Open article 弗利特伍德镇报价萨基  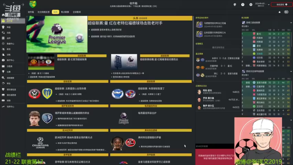click(149, 137)
